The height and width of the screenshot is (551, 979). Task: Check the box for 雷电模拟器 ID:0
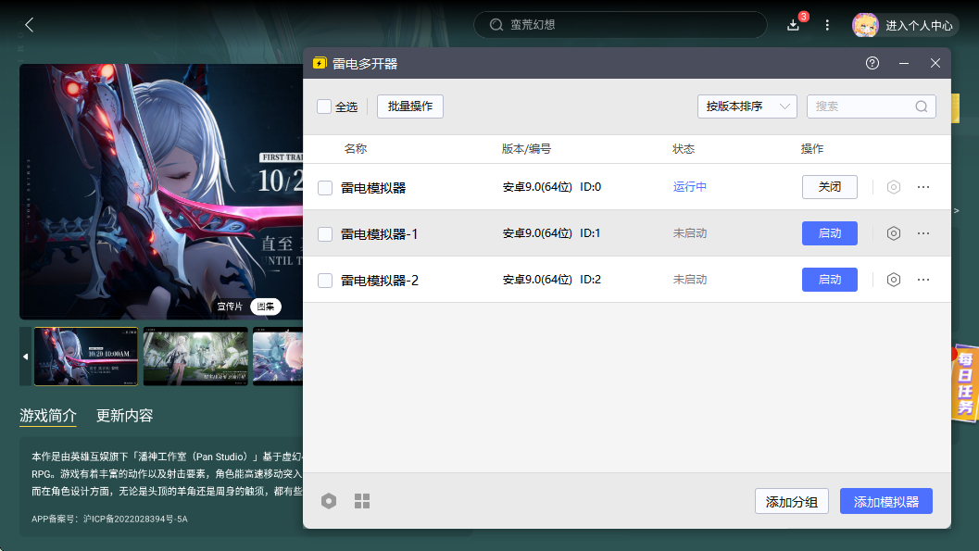(x=325, y=188)
